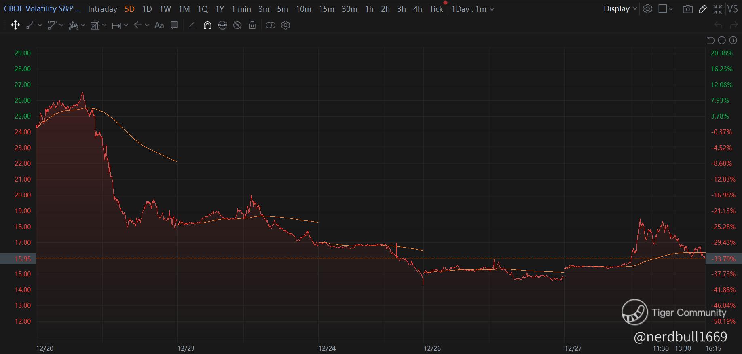Open the VS compare feature
This screenshot has height=354, width=742.
733,9
